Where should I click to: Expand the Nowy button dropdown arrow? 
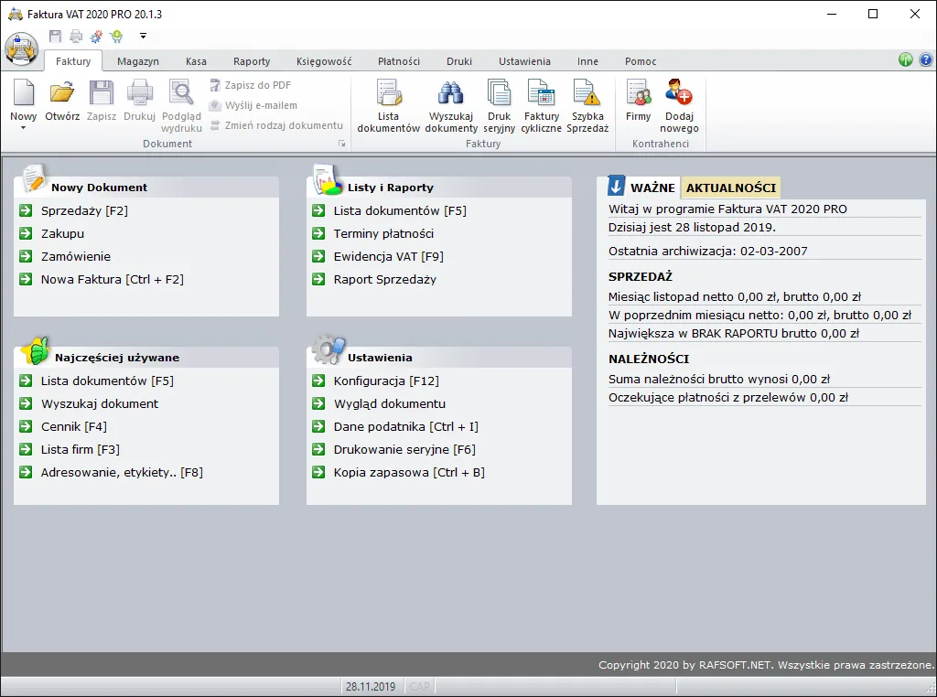point(23,128)
